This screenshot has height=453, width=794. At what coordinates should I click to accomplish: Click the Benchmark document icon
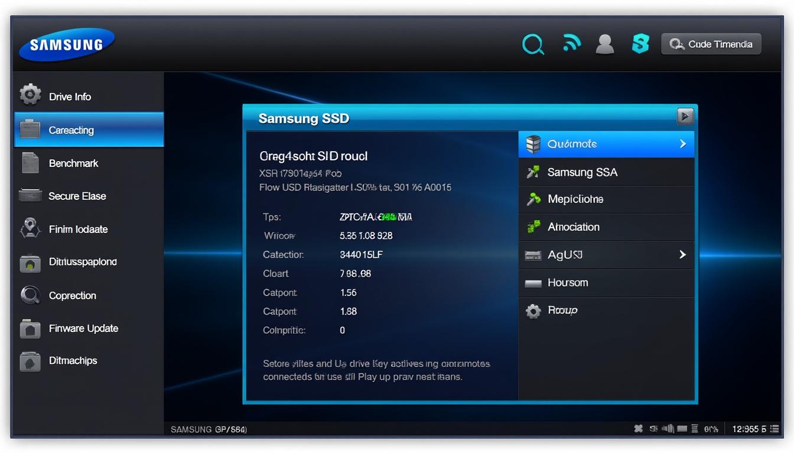tap(30, 163)
